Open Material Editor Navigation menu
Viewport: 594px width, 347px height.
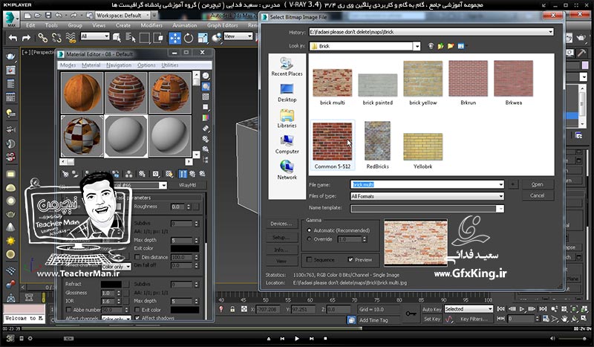tap(119, 65)
